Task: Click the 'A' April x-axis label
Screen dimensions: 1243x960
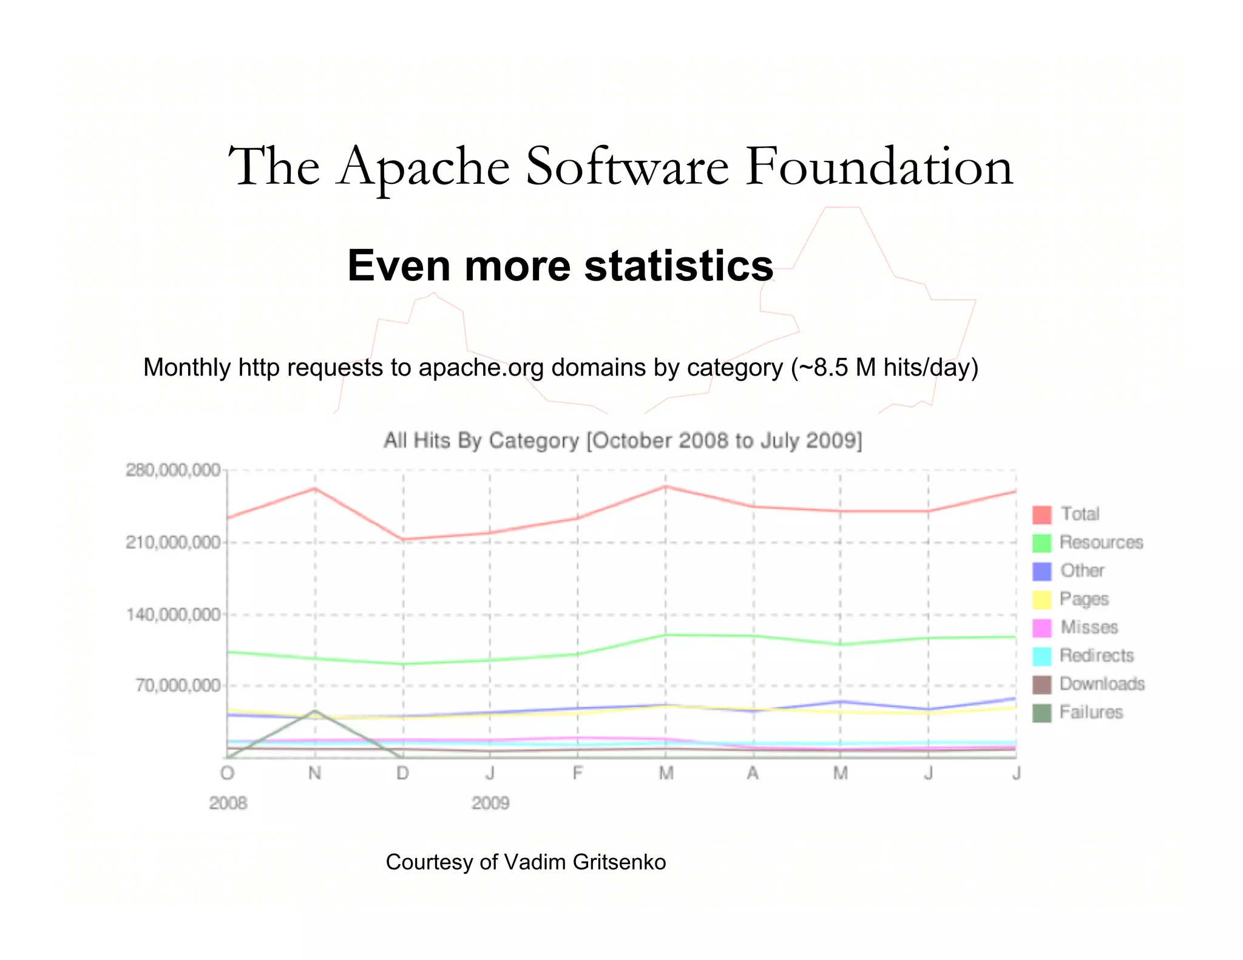Action: coord(753,773)
